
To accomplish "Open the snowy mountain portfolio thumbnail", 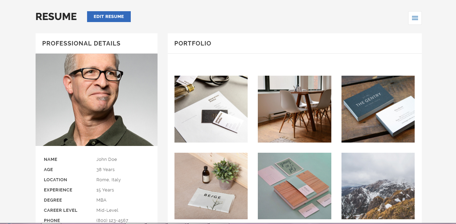I will [x=378, y=186].
